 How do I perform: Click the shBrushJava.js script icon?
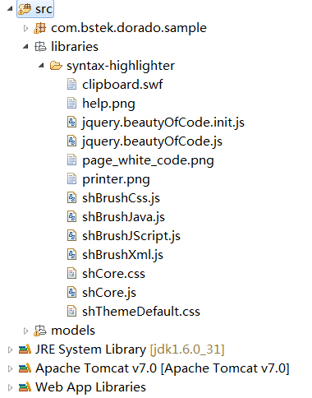(x=71, y=217)
